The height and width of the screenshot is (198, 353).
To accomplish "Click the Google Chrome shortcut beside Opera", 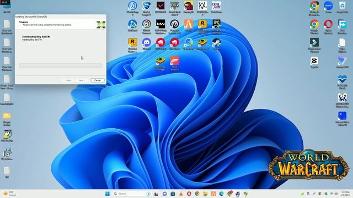I will 314,26.
